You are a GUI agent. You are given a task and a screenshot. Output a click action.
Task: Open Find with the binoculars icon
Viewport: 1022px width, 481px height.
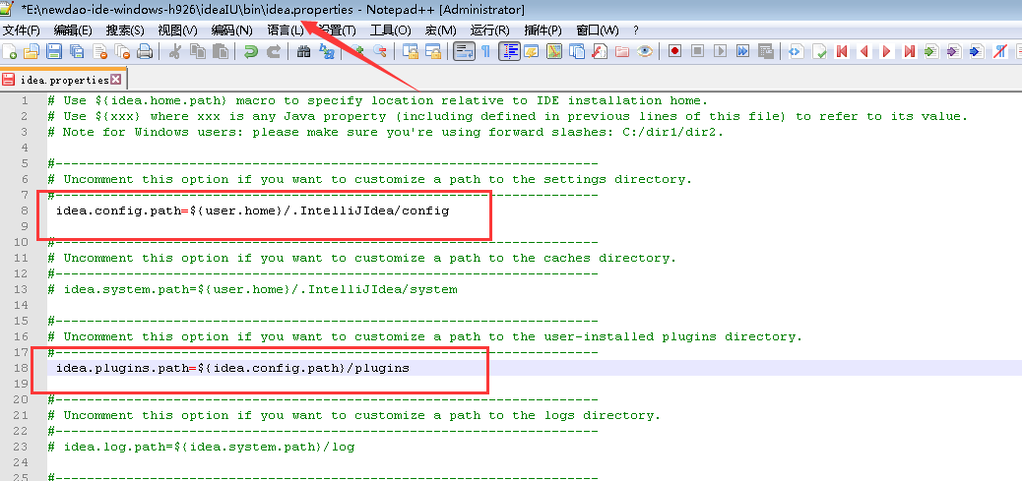click(x=303, y=51)
